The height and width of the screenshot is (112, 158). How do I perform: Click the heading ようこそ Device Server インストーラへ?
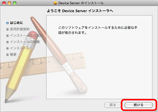click(80, 11)
